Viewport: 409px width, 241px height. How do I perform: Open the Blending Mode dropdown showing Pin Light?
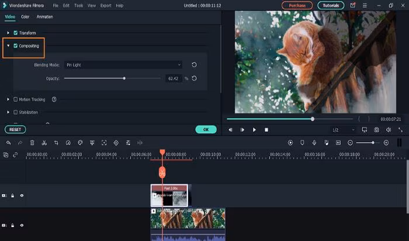tap(123, 65)
